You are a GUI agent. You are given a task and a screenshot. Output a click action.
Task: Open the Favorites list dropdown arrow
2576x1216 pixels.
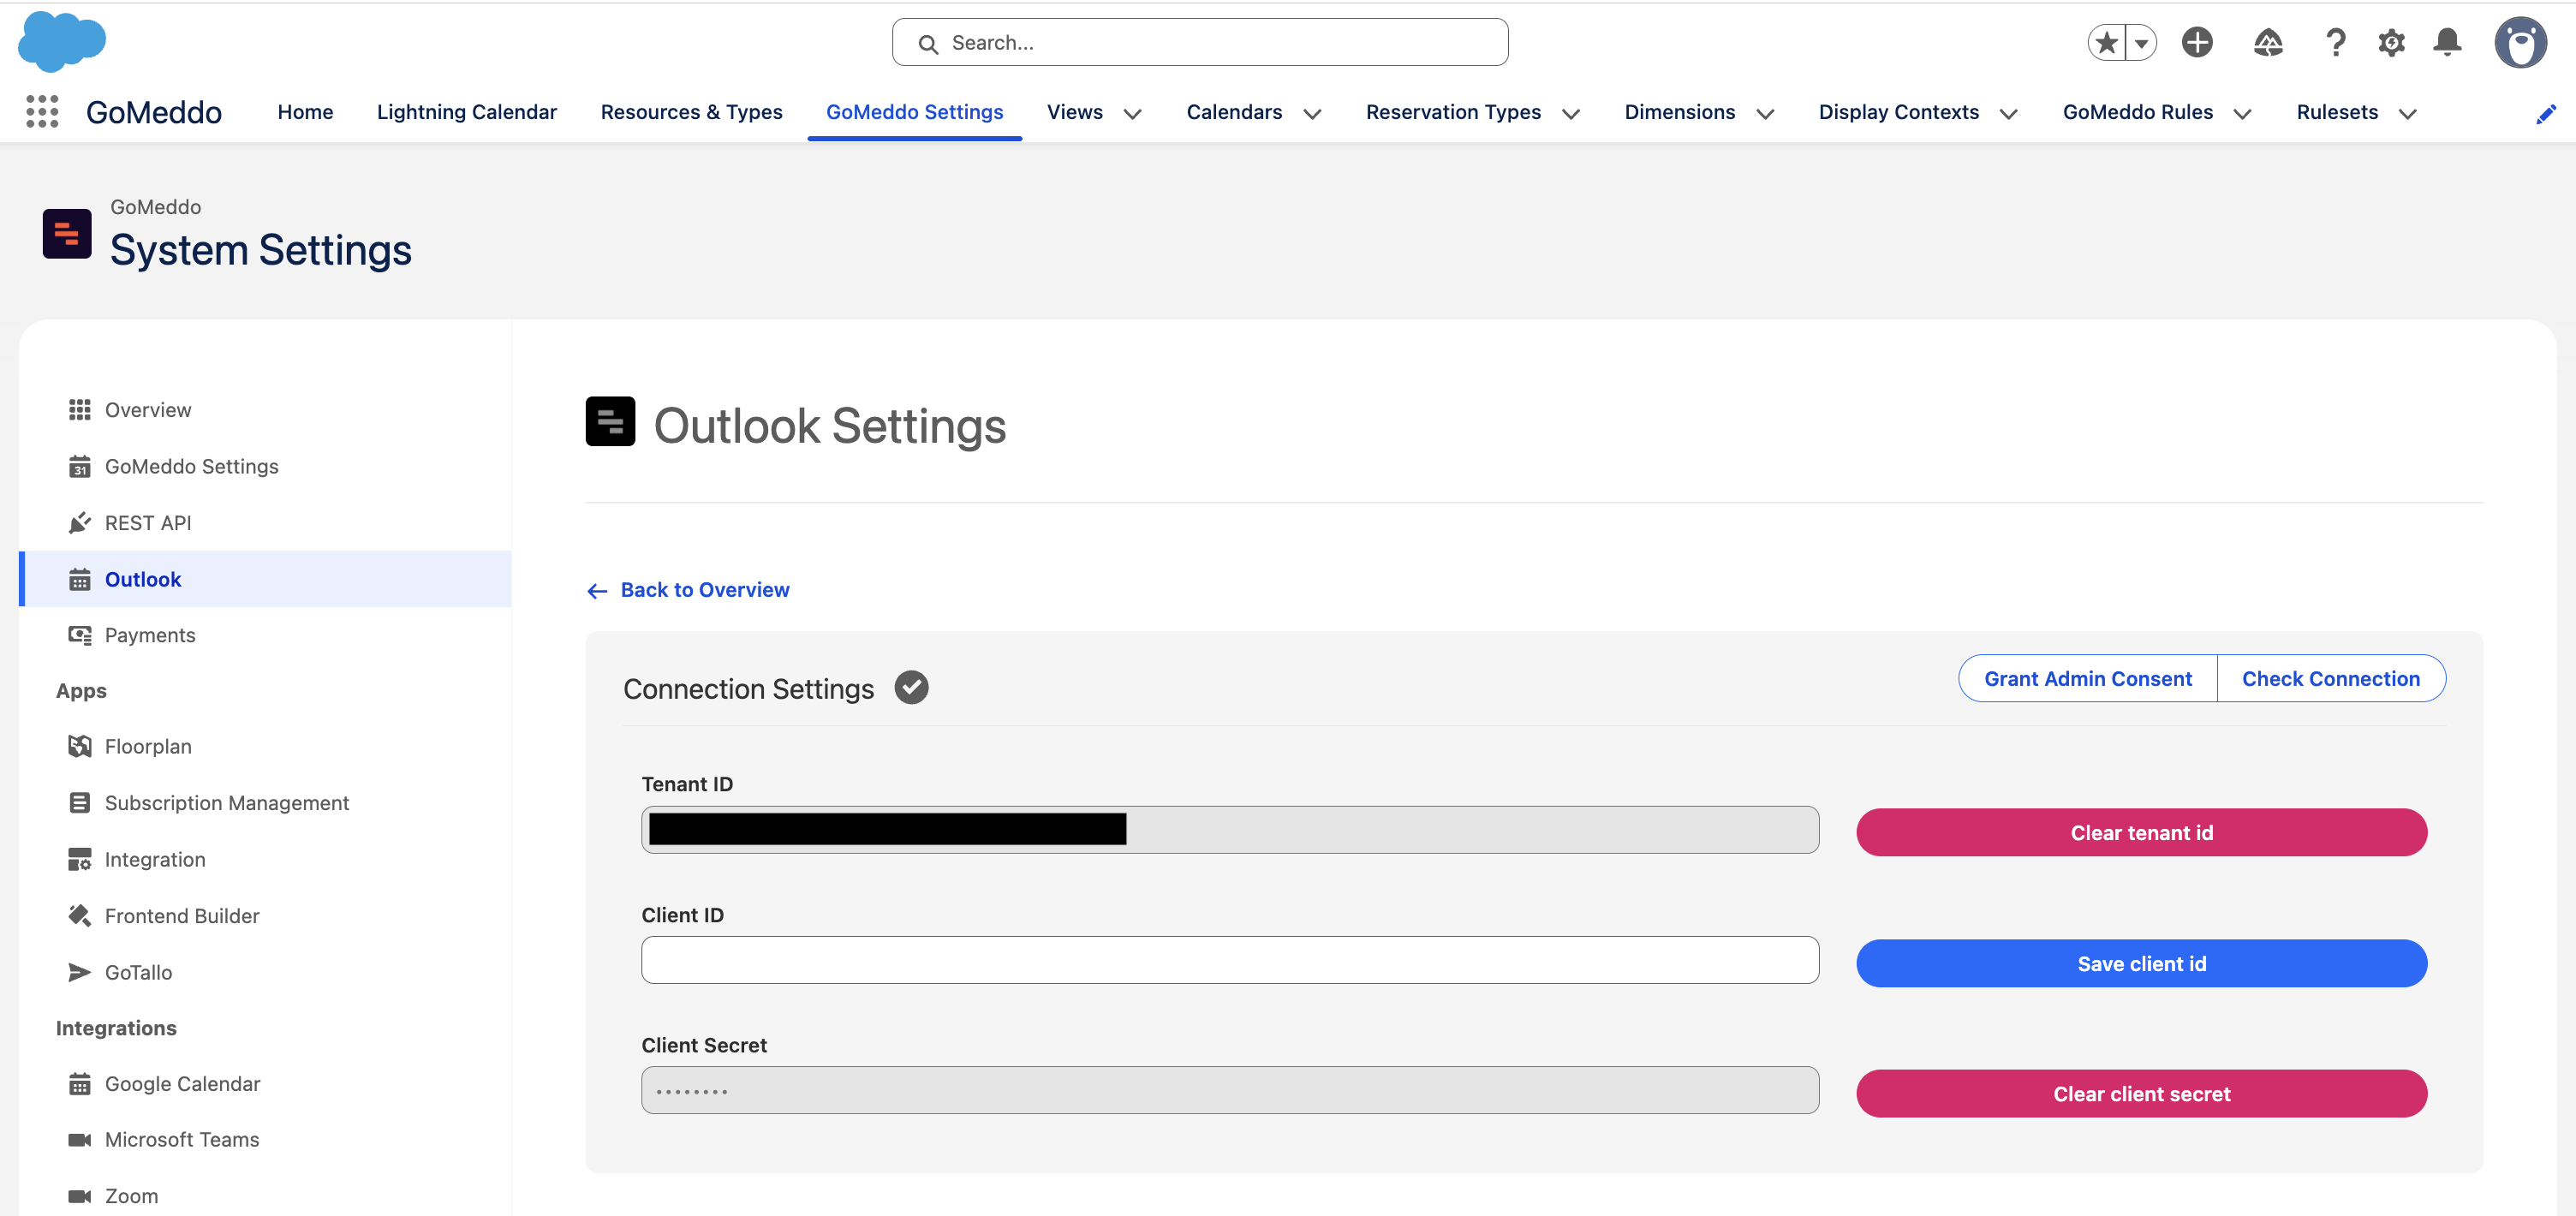tap(2141, 42)
